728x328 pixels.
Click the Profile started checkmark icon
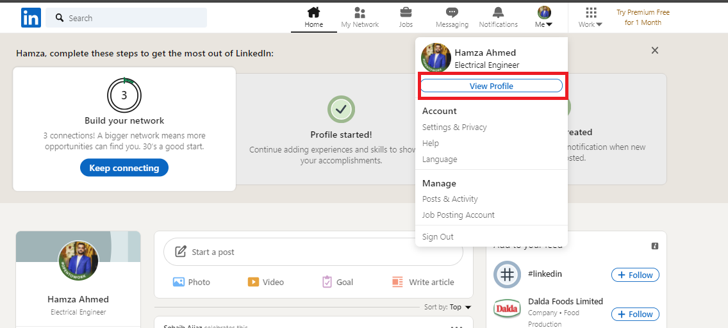pyautogui.click(x=341, y=110)
